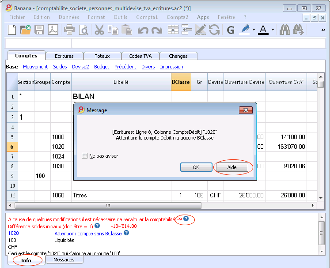Click the Paste clipboard icon
This screenshot has height=268, width=330.
point(127,30)
